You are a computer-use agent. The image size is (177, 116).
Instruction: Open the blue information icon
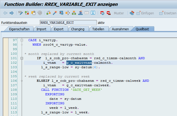93,13
